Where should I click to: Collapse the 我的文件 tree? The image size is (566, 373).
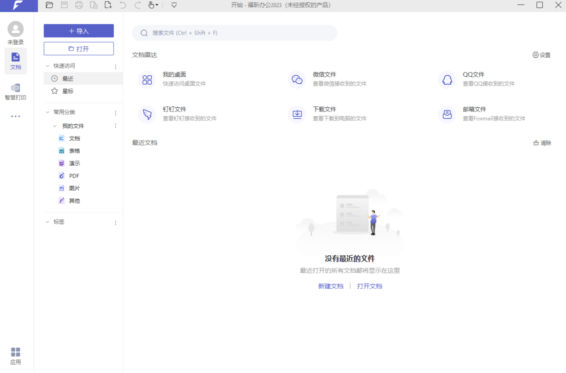click(x=54, y=126)
